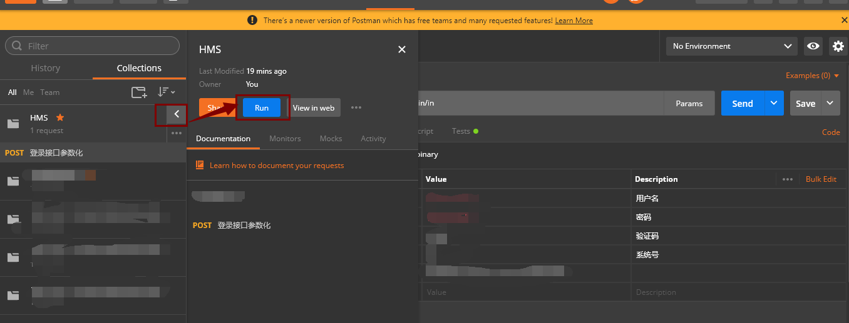Open Manage Environments gear icon
The height and width of the screenshot is (323, 849).
[838, 46]
